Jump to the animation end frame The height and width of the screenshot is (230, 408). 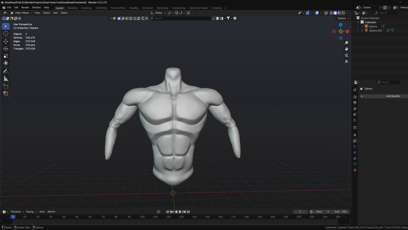pyautogui.click(x=188, y=212)
